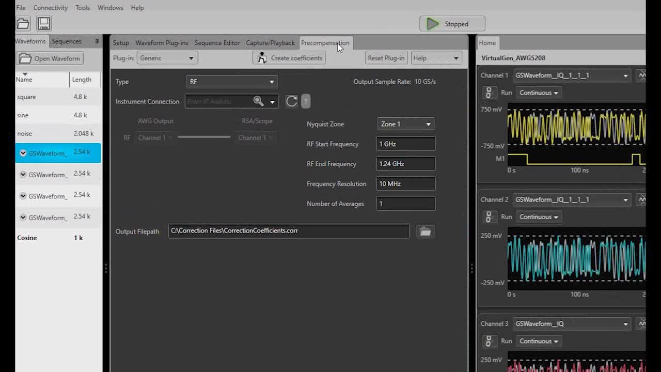Click the open folder icon in toolbar
Screen dimensions: 661x372
pos(23,23)
